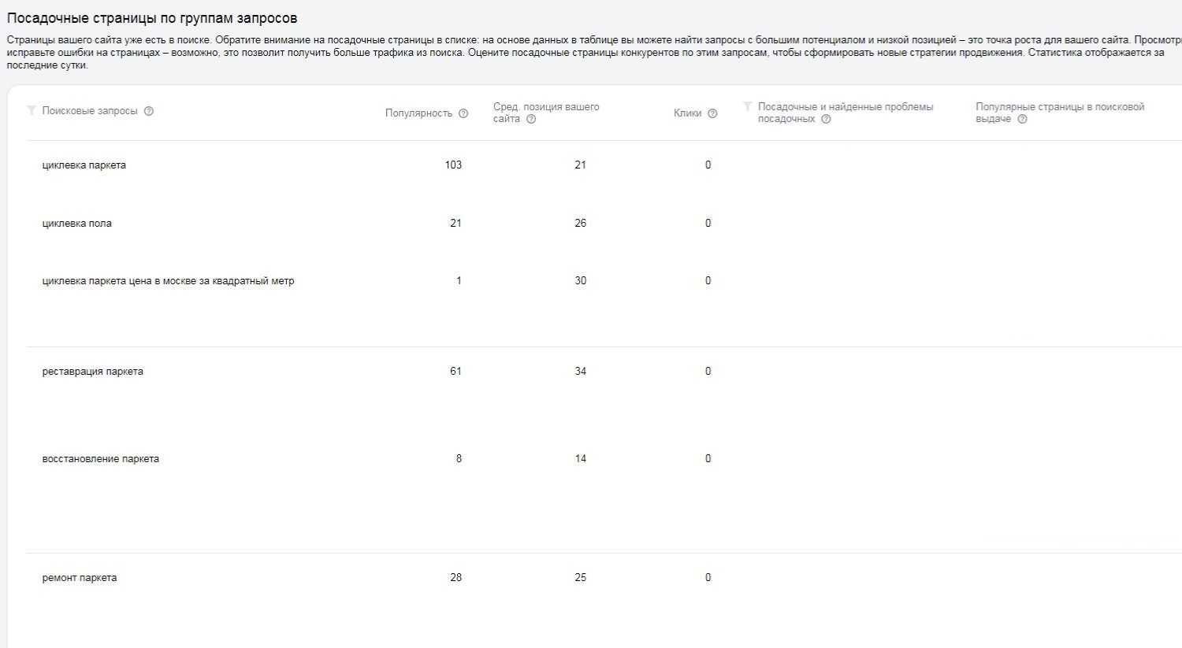The height and width of the screenshot is (648, 1182).
Task: Click question mark icon beside Популярность
Action: (x=463, y=113)
